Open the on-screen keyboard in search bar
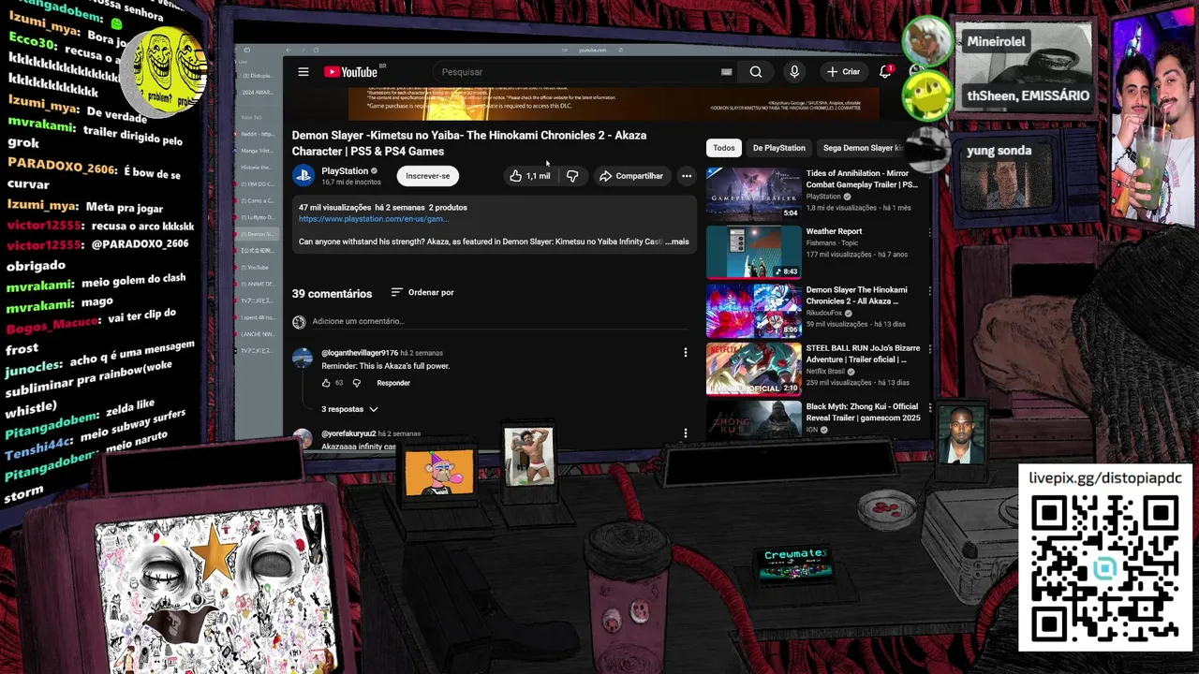This screenshot has height=674, width=1199. click(726, 72)
